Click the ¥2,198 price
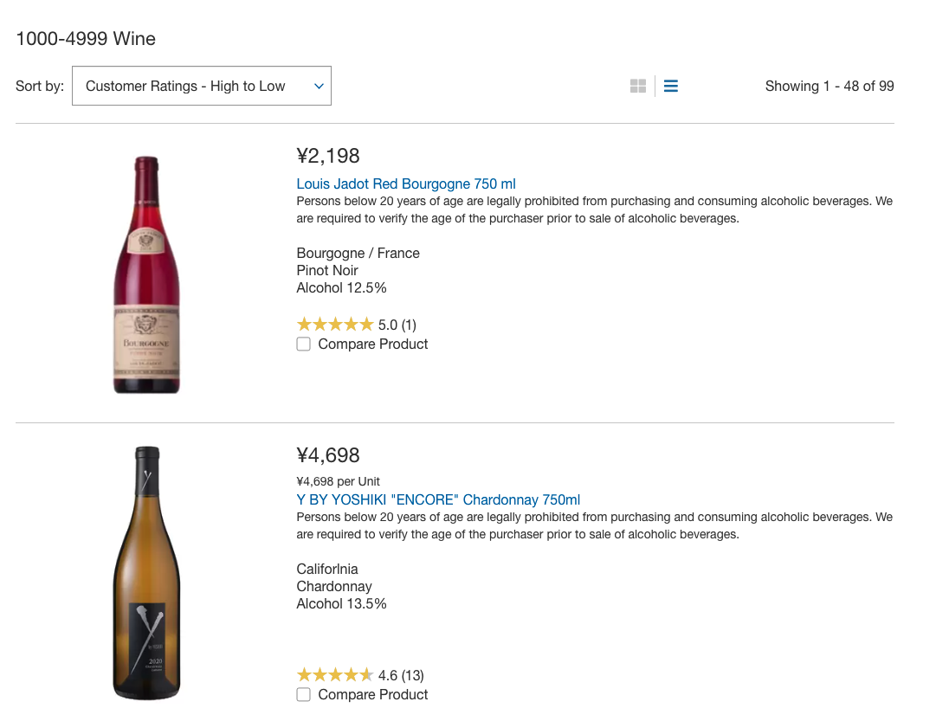Viewport: 936px width, 721px height. (327, 156)
